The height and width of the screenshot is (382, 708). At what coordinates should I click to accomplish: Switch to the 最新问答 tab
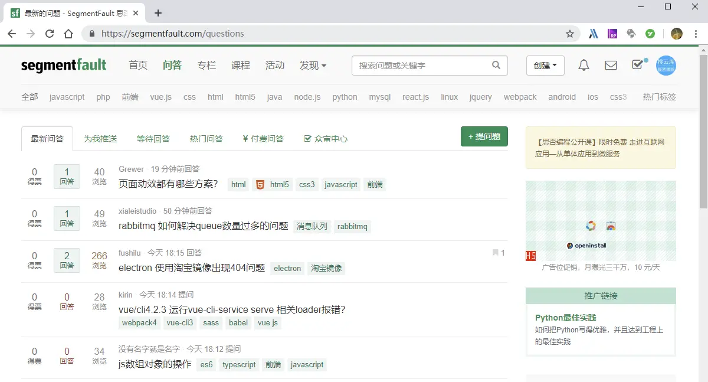point(47,139)
